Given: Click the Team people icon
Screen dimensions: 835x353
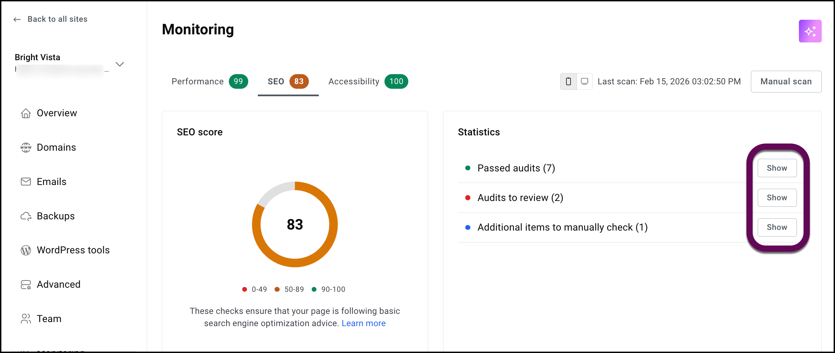Looking at the screenshot, I should [26, 319].
